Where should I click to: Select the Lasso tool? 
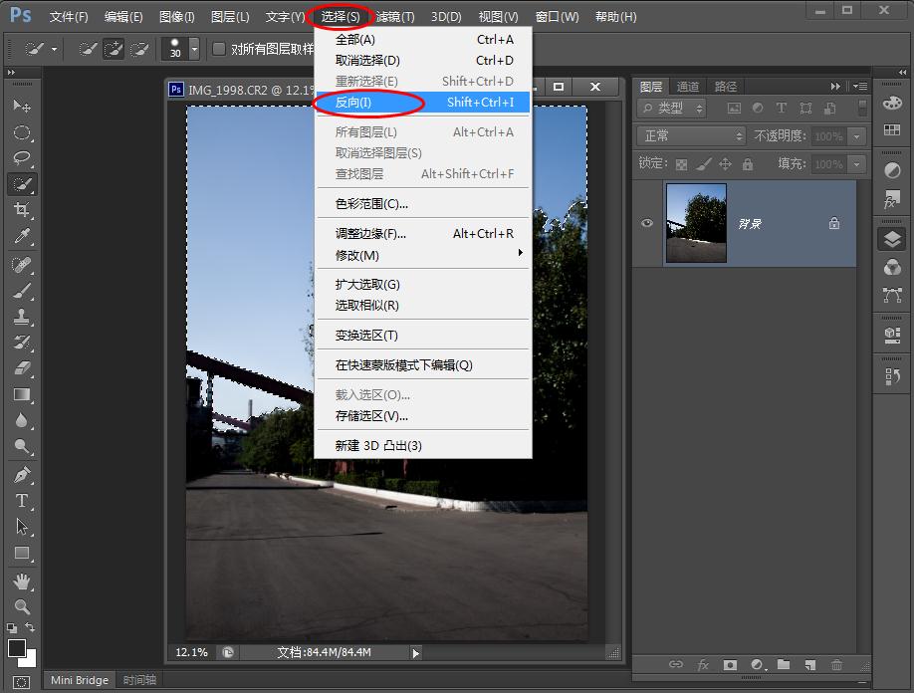(22, 157)
